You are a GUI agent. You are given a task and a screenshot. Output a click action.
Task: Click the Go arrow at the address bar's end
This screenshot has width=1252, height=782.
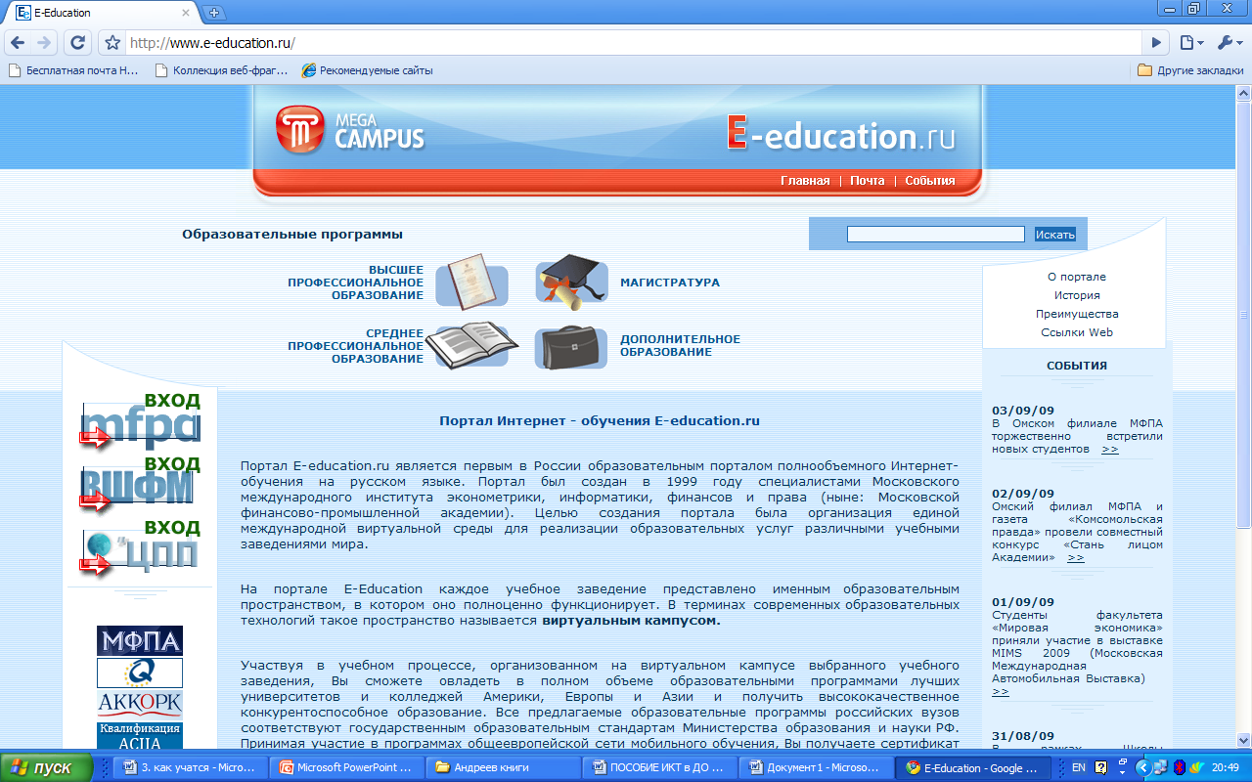pyautogui.click(x=1157, y=43)
